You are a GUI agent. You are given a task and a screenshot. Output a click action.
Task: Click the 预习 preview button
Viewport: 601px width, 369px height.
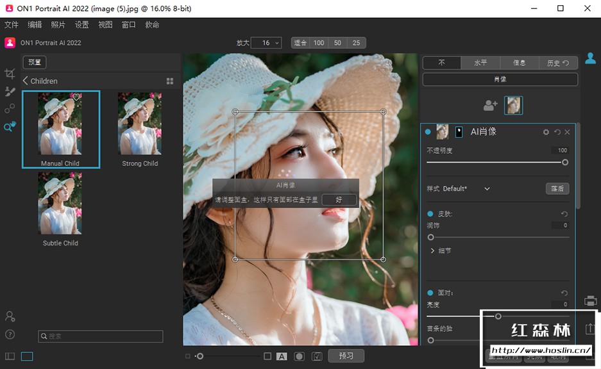click(346, 356)
